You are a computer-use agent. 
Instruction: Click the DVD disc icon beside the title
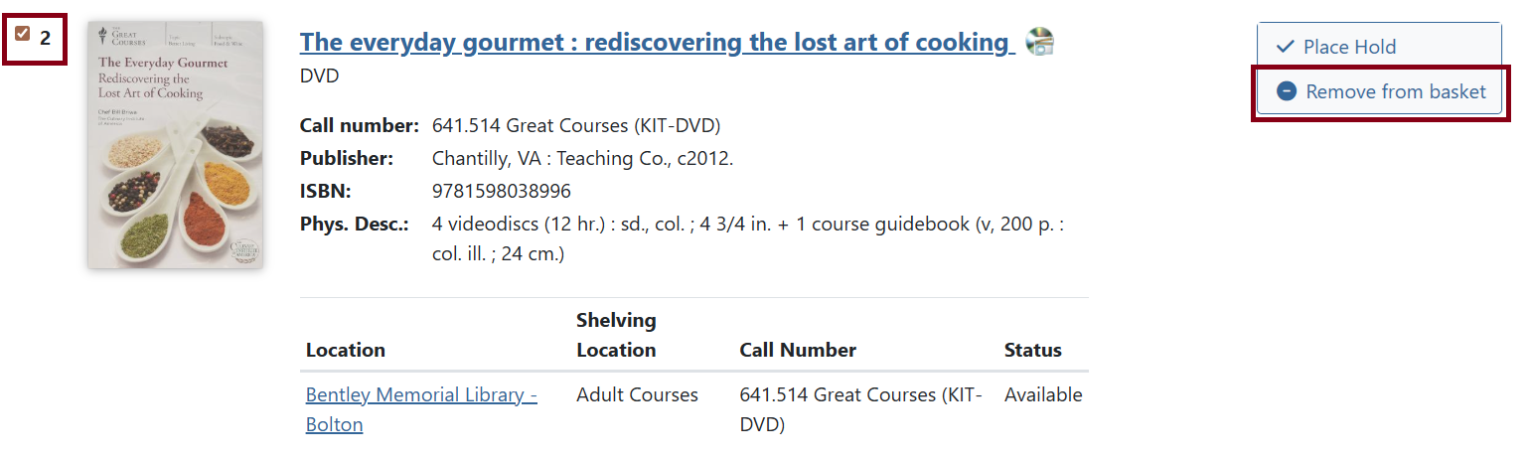[x=1040, y=42]
